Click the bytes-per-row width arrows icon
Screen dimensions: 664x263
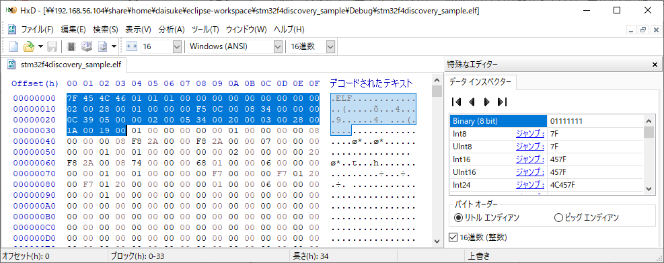132,46
